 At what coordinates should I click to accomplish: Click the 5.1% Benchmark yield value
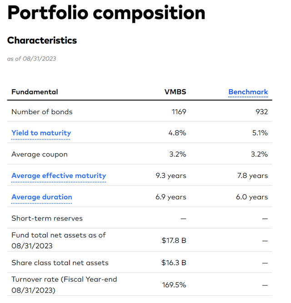[260, 133]
